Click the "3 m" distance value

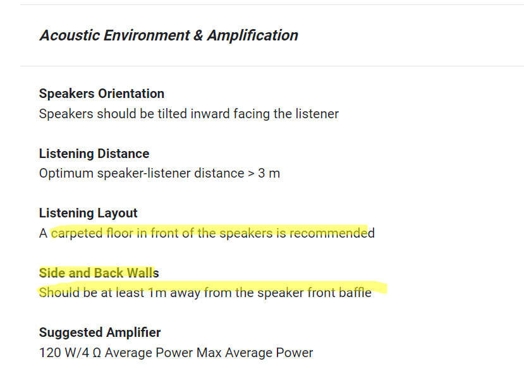pos(269,173)
